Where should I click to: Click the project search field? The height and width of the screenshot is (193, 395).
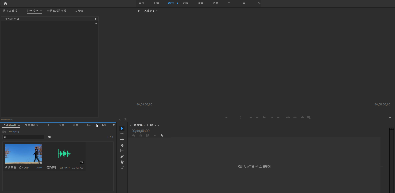[x=24, y=137]
